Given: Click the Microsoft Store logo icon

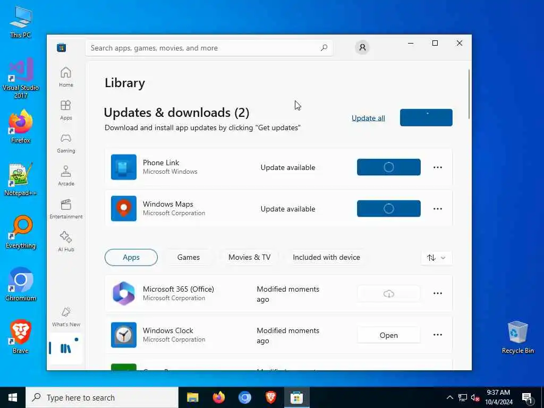Looking at the screenshot, I should 62,48.
